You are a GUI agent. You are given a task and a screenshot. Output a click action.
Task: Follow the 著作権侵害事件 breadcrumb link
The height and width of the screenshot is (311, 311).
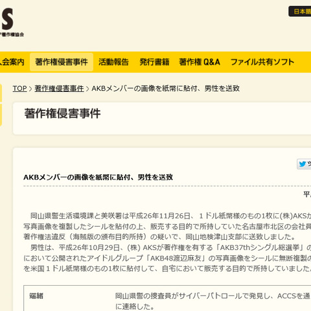click(59, 88)
